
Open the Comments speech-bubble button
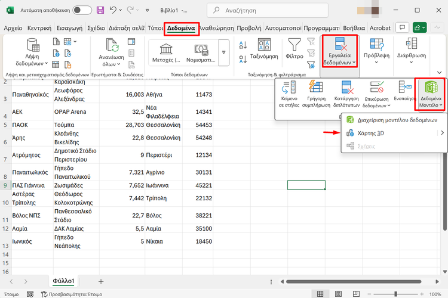(x=402, y=27)
